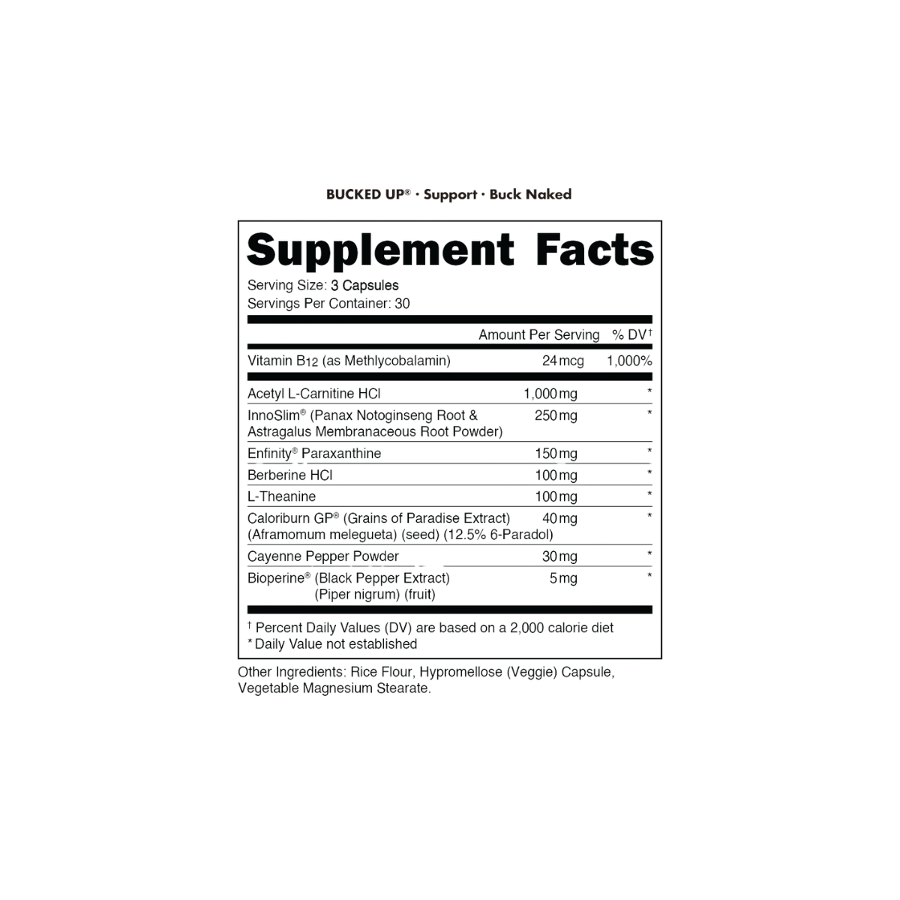
Task: Click the Amount Per Serving column header
Action: tap(538, 334)
